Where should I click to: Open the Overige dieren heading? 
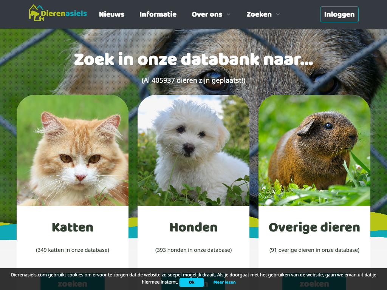pos(314,228)
